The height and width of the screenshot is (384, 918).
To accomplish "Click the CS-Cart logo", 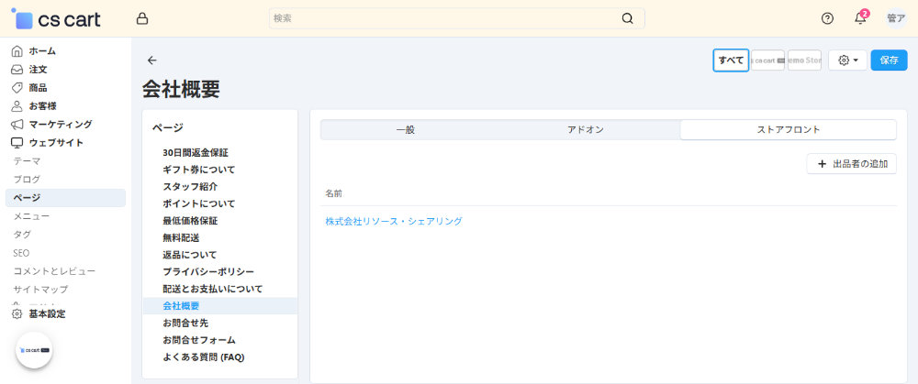I will tap(56, 18).
